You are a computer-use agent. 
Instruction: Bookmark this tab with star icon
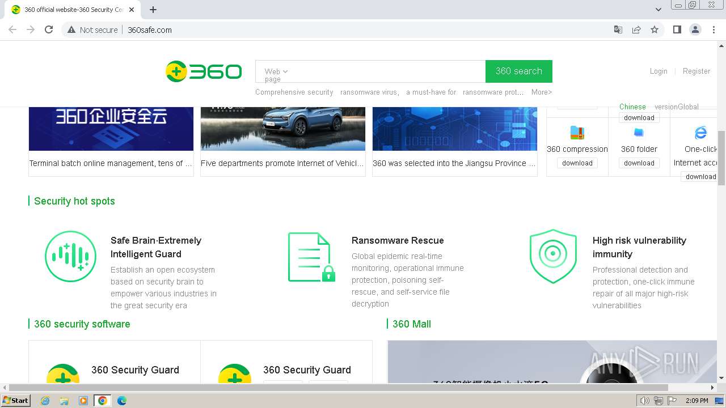[x=655, y=29]
